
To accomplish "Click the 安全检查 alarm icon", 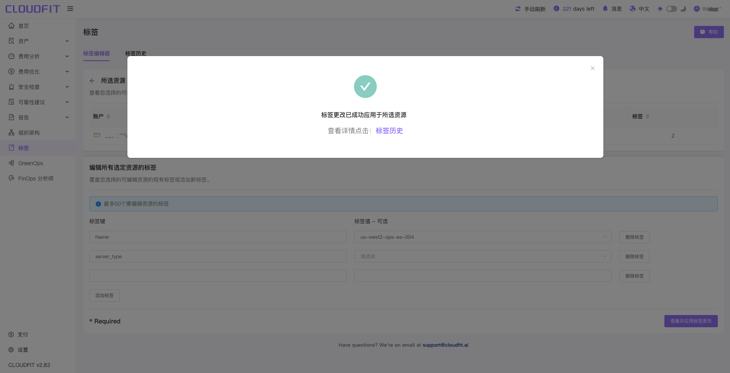I will (11, 87).
